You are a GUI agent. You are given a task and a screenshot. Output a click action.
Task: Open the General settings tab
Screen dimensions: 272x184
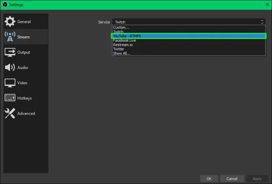[26, 22]
